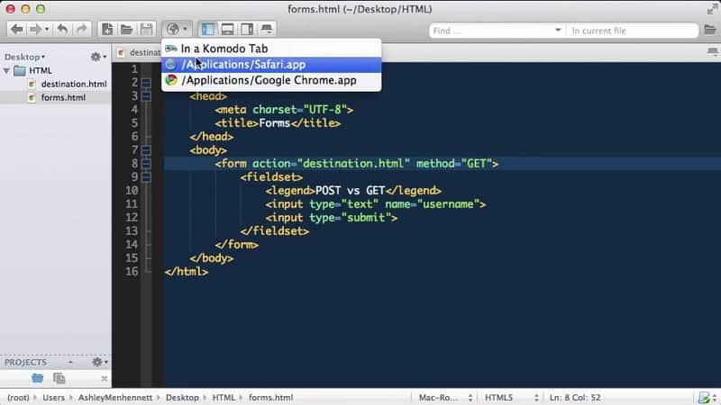This screenshot has width=721, height=405.
Task: Open destination.html in the file tree
Action: pos(74,84)
